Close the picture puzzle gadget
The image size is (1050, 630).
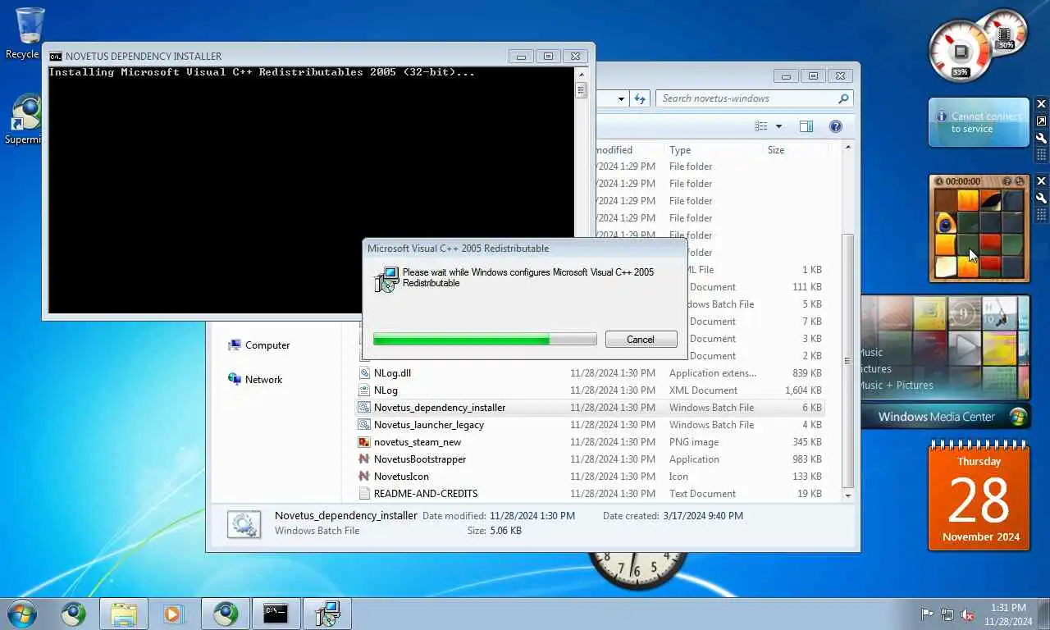tap(1042, 180)
